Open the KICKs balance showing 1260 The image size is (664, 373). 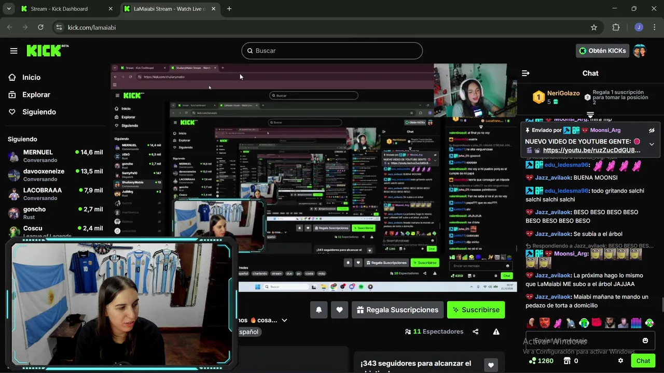pos(541,361)
